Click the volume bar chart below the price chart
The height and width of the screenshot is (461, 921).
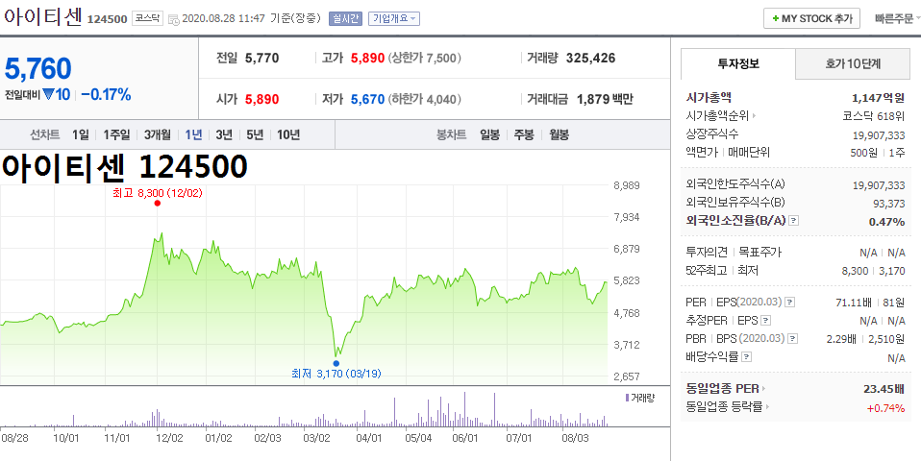point(304,409)
